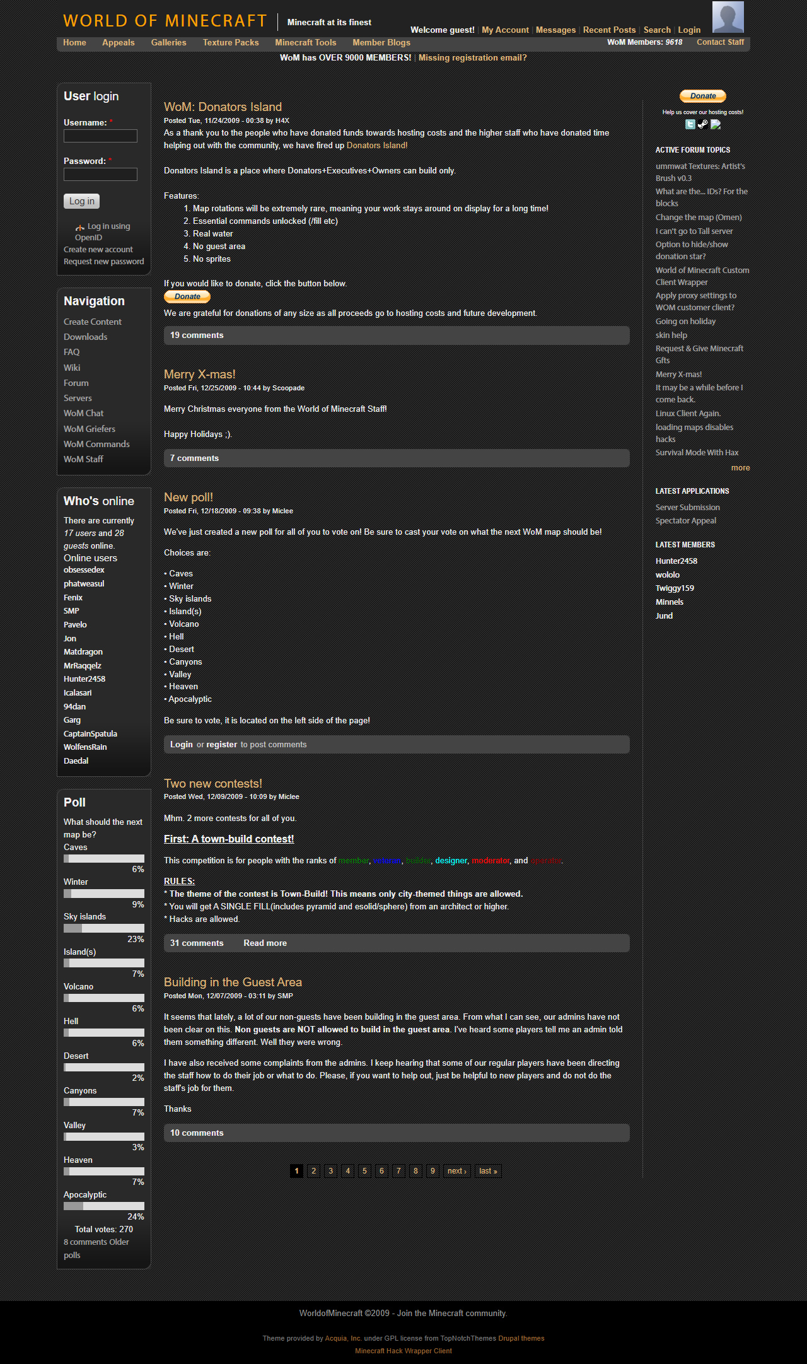
Task: Open latest member Twiggy159 profile
Action: [675, 588]
